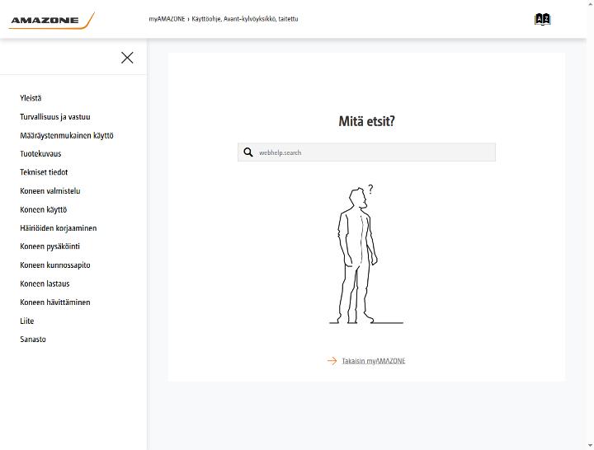
Task: Click the orange arrow beside Takaisin myAMAZONE
Action: click(332, 361)
